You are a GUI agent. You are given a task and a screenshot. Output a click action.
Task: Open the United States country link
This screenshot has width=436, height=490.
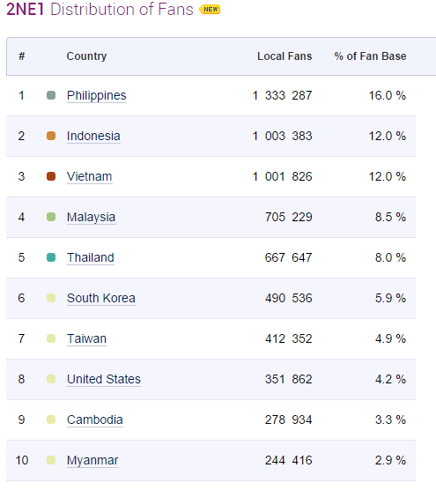104,379
